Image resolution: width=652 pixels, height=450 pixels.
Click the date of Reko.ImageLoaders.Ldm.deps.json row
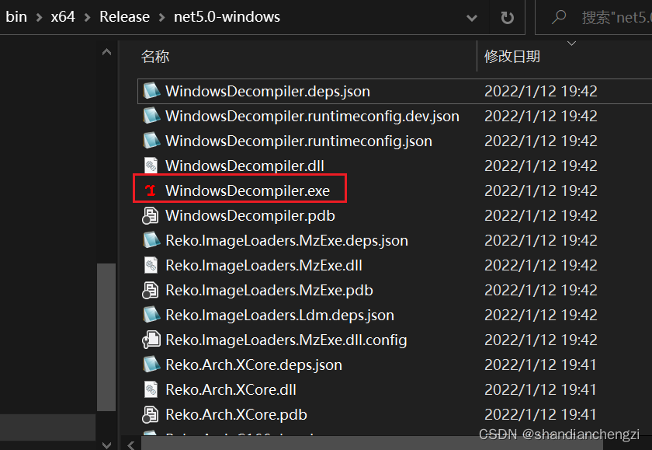[540, 315]
